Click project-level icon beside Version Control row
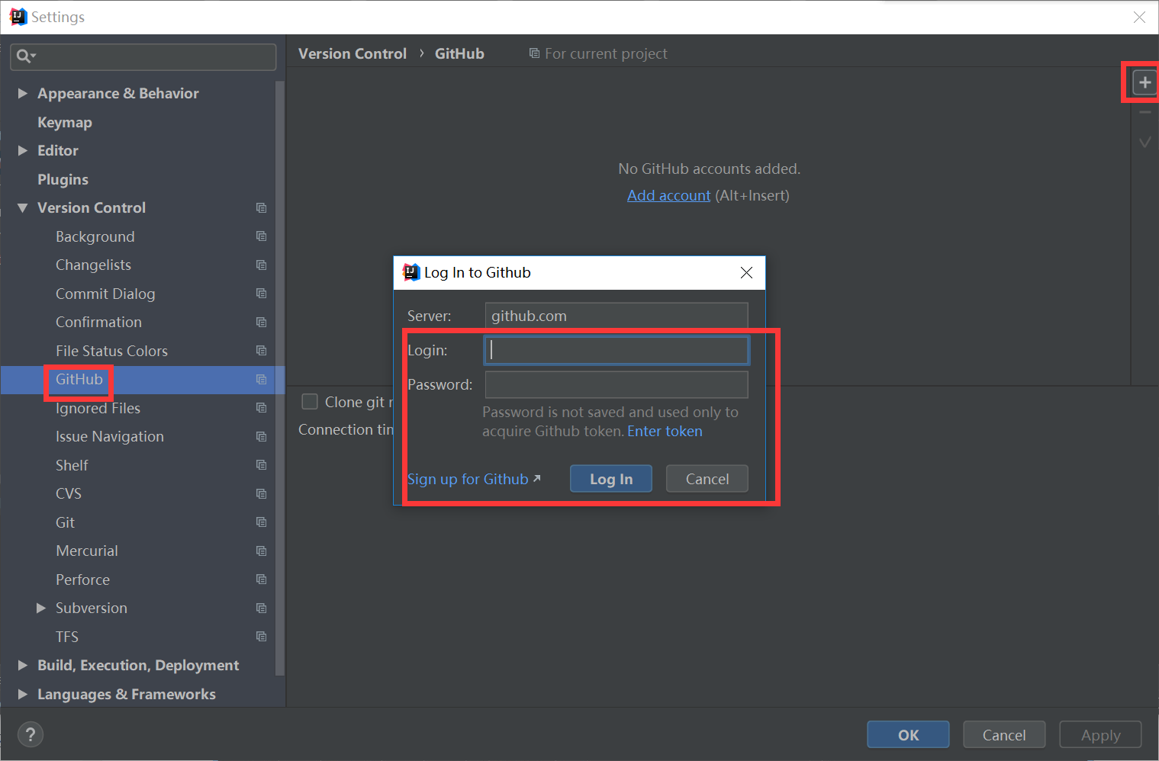1159x761 pixels. click(261, 207)
